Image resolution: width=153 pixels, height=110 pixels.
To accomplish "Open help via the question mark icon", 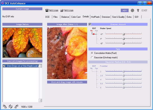I will point(138,10).
